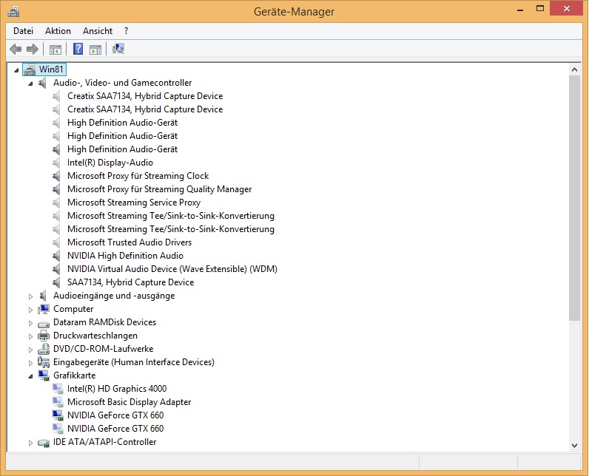
Task: Collapse Audio-, Video- und Gamecontroller category
Action: [30, 84]
